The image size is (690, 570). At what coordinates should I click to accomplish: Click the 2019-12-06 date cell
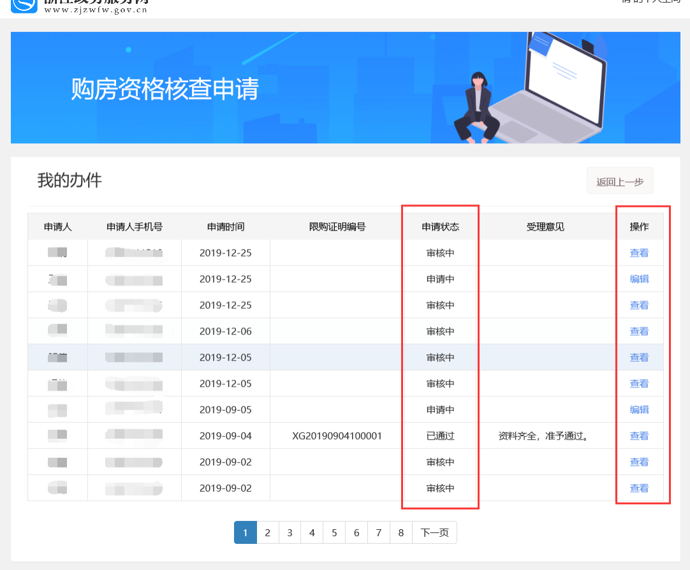click(x=225, y=331)
